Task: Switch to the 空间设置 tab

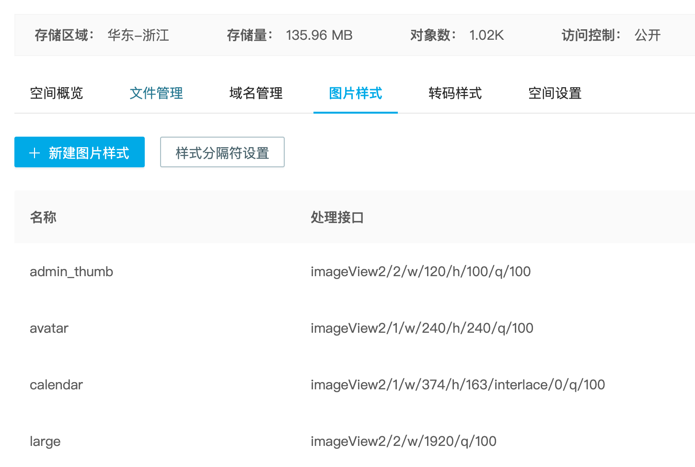Action: pos(555,93)
